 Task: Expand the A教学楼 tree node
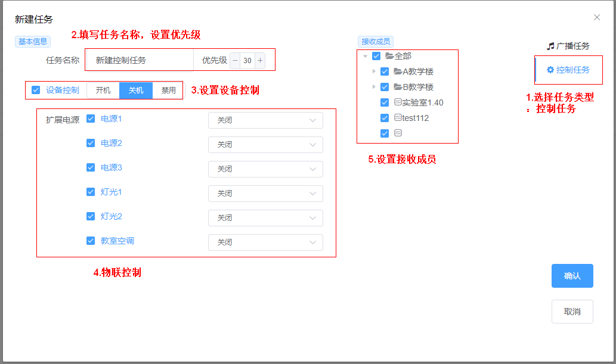pyautogui.click(x=374, y=71)
